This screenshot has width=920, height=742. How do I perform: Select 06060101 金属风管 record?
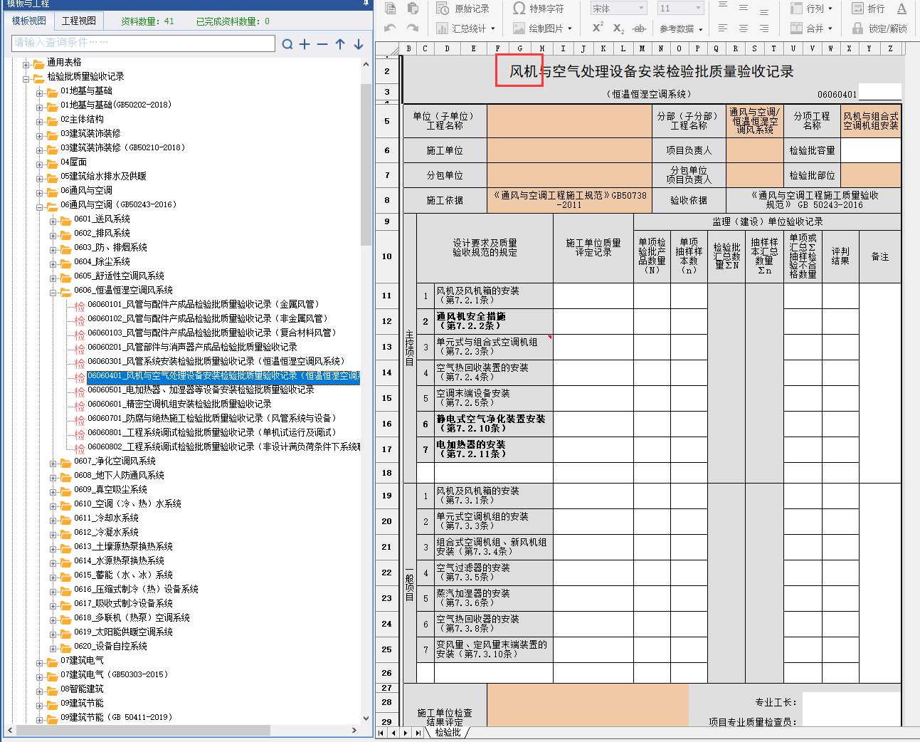(x=203, y=304)
